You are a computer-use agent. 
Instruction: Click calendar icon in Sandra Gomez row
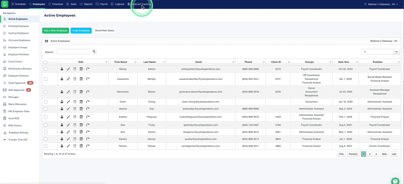(x=81, y=139)
